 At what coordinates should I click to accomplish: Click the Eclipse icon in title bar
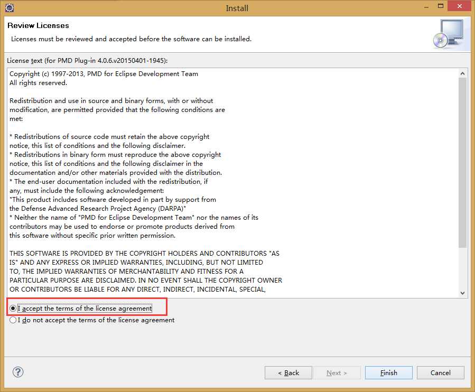10,8
